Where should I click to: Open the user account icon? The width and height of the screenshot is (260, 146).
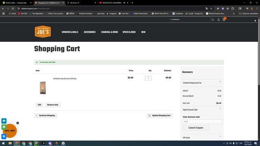click(x=219, y=20)
